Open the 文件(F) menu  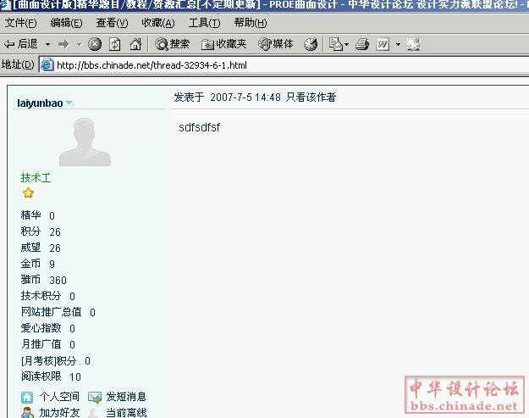point(20,23)
